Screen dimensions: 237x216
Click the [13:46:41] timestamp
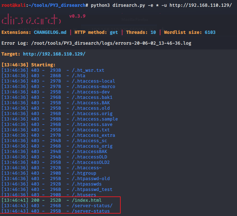(x=15, y=200)
